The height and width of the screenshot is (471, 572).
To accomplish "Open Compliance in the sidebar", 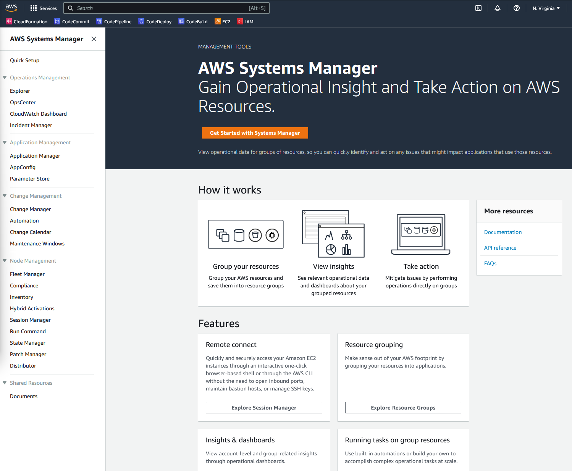I will pos(24,286).
